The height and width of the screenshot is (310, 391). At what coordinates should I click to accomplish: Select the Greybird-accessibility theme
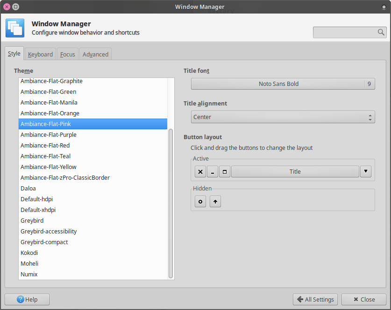(93, 231)
